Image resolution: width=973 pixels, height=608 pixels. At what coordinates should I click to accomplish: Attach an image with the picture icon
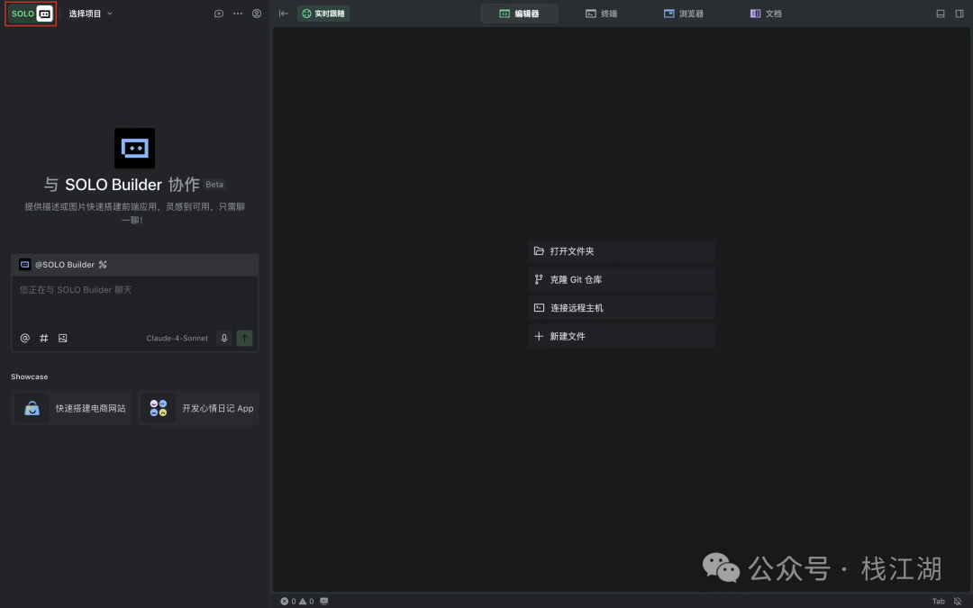tap(63, 338)
